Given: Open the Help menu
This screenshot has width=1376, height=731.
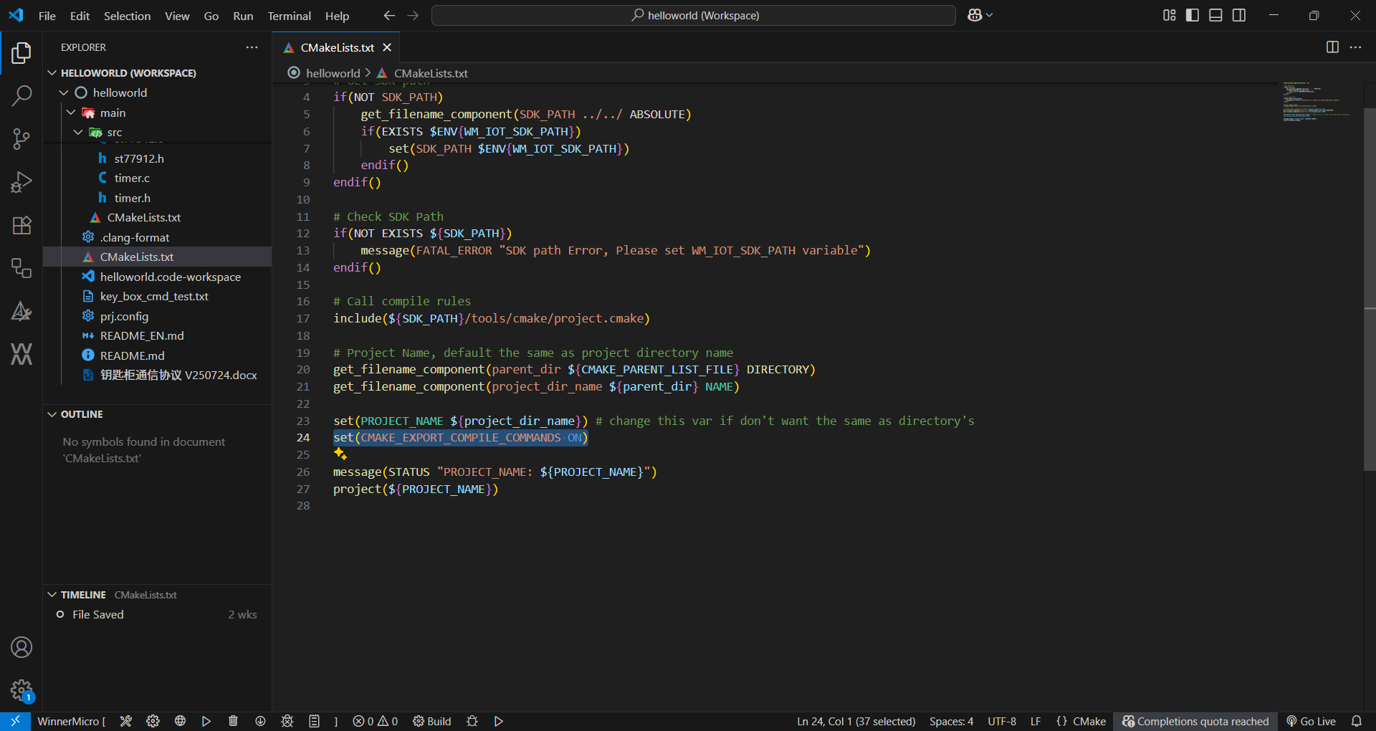Looking at the screenshot, I should pyautogui.click(x=337, y=16).
